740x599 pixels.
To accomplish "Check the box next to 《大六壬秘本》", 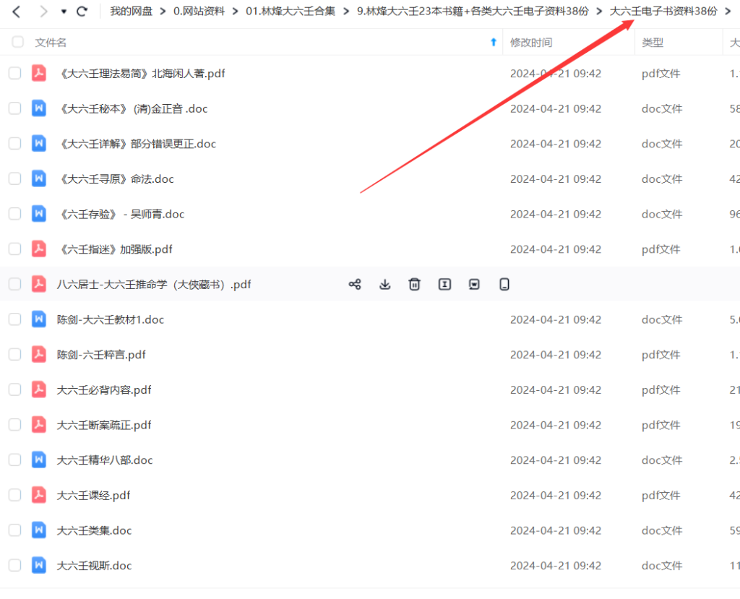I will (x=14, y=108).
